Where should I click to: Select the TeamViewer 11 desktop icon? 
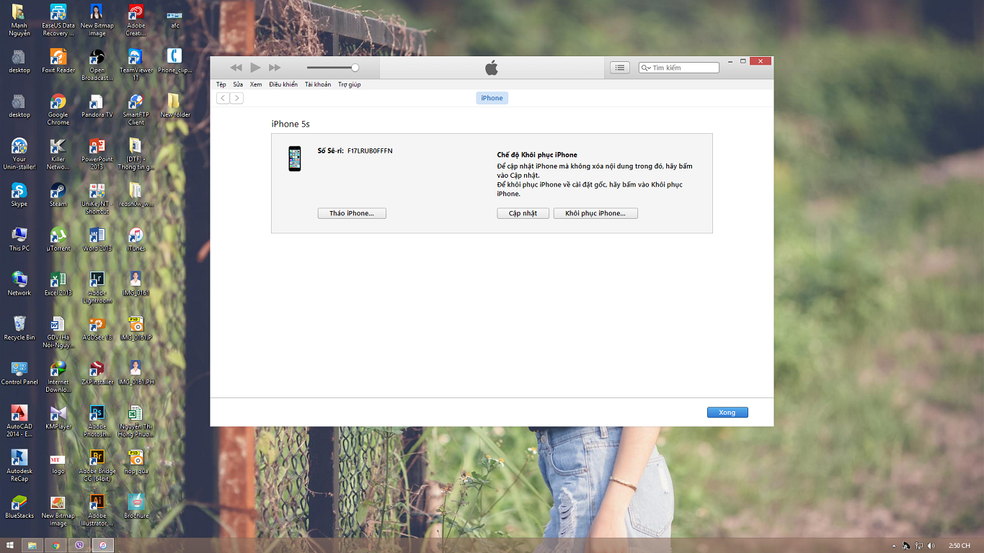tap(136, 65)
